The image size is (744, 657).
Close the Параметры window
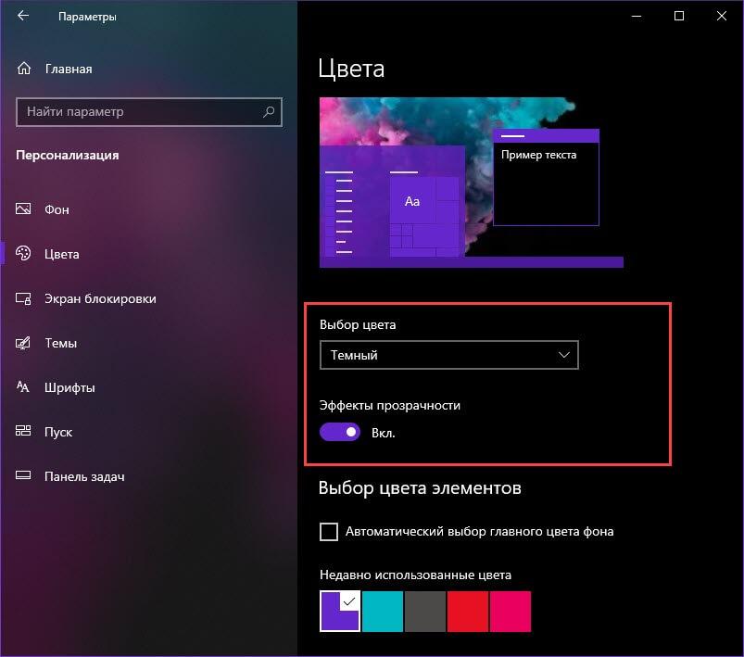[x=722, y=16]
